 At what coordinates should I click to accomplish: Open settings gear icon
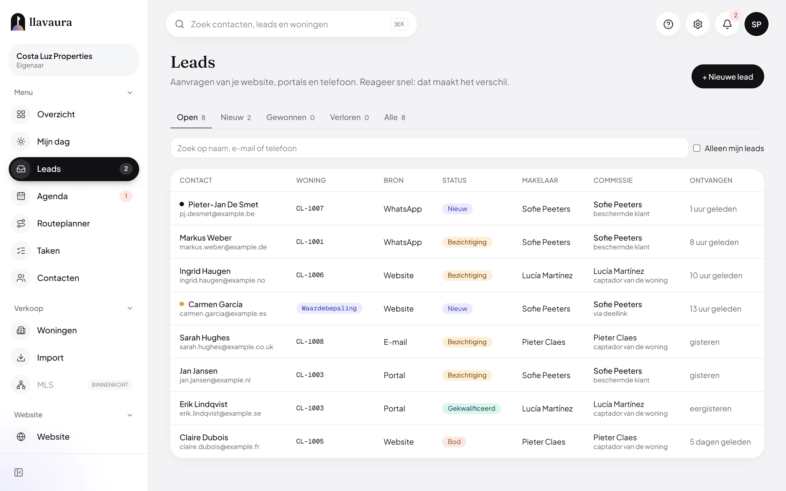[698, 24]
